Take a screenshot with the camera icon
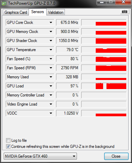The image size is (132, 163). point(125,12)
